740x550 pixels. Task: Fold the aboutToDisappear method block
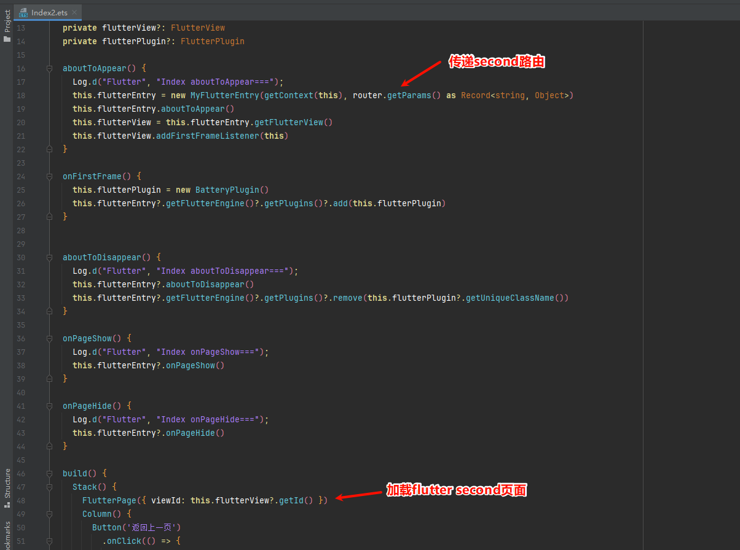click(50, 258)
